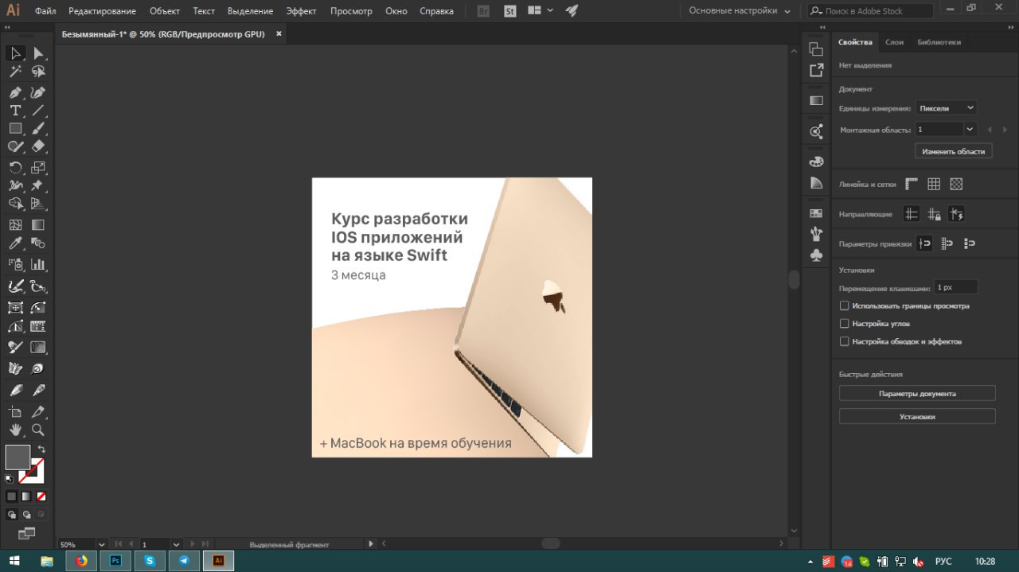Select the Mesh tool
Image resolution: width=1019 pixels, height=572 pixels.
[15, 225]
